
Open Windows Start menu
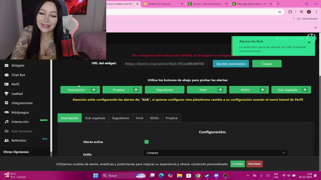[96, 175]
